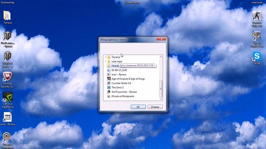Viewport: 266px width, 149px height.
Task: Select the aces shortcut desktop icon
Action: coord(7,119)
